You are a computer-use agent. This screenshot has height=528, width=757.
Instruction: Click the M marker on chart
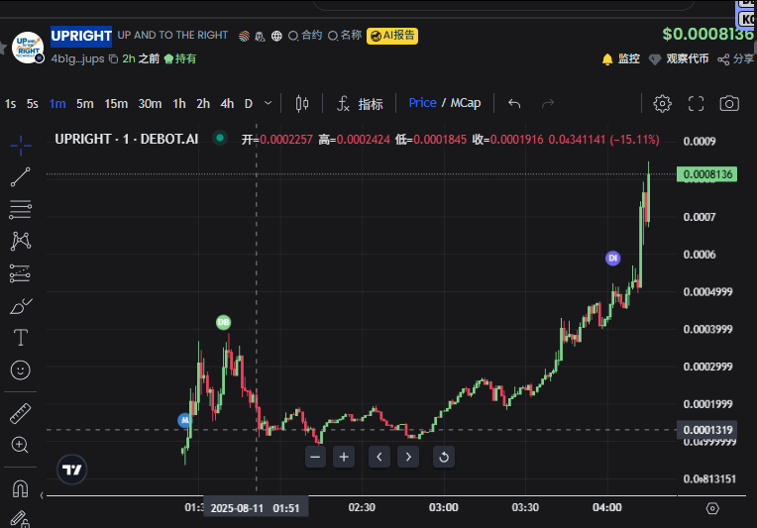(184, 420)
